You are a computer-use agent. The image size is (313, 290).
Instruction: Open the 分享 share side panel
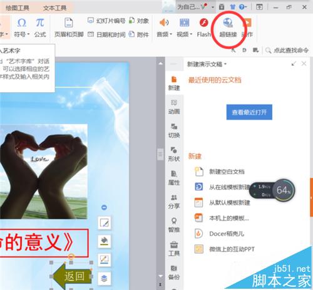tap(174, 202)
